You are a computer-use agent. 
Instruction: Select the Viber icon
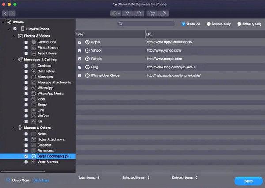[34, 99]
